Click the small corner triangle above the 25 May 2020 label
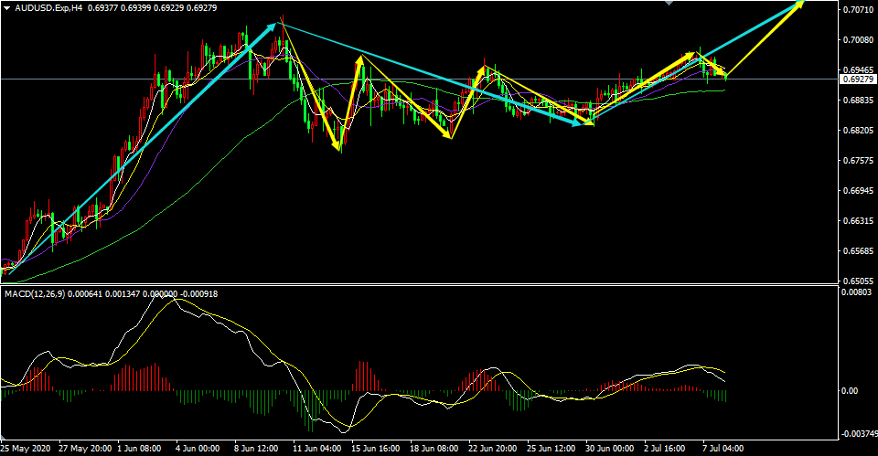The height and width of the screenshot is (456, 878). coord(4,438)
